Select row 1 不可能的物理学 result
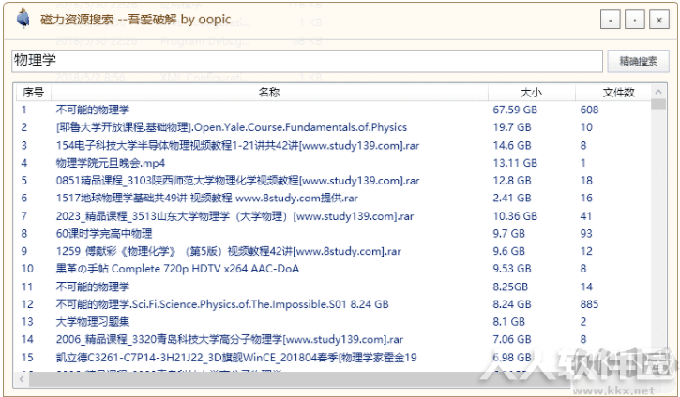 [x=92, y=110]
